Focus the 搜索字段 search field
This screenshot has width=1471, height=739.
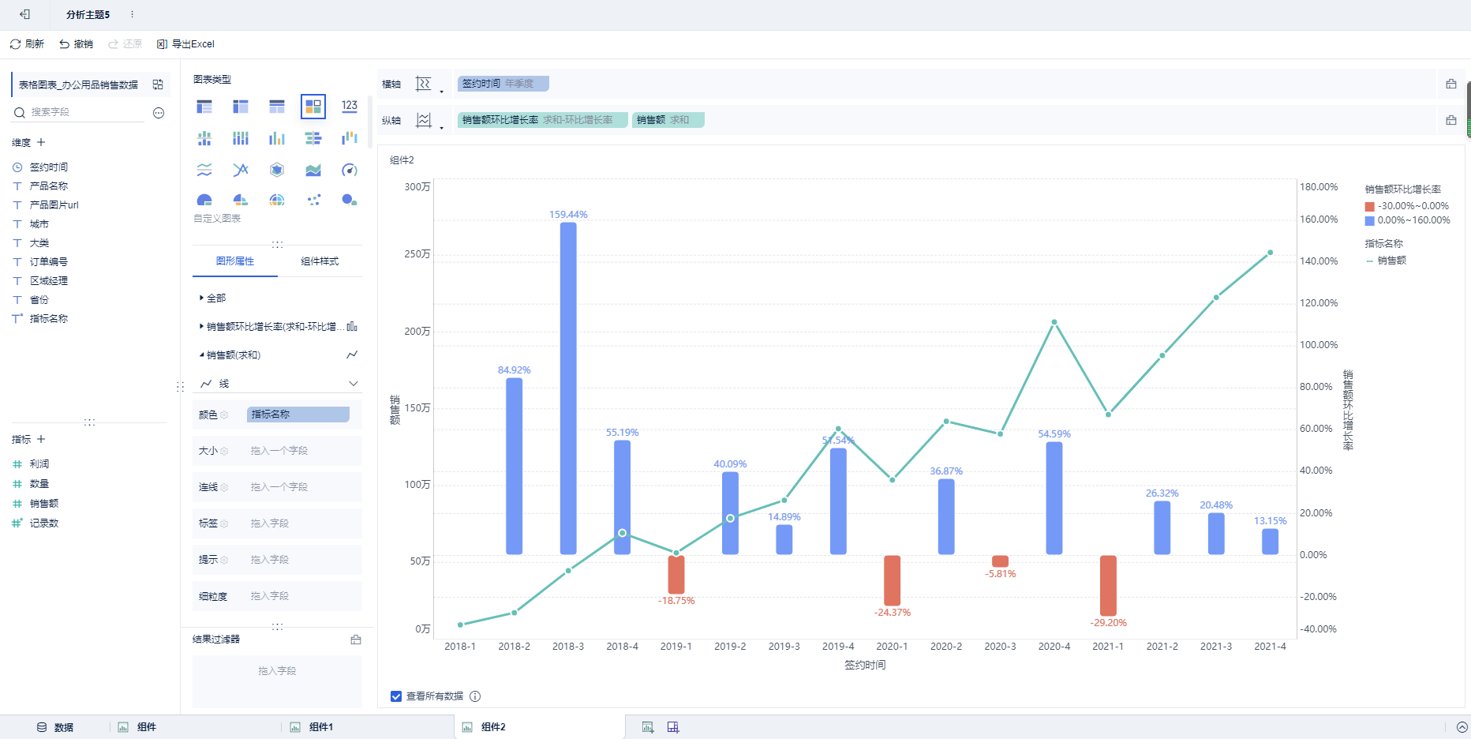click(x=88, y=112)
